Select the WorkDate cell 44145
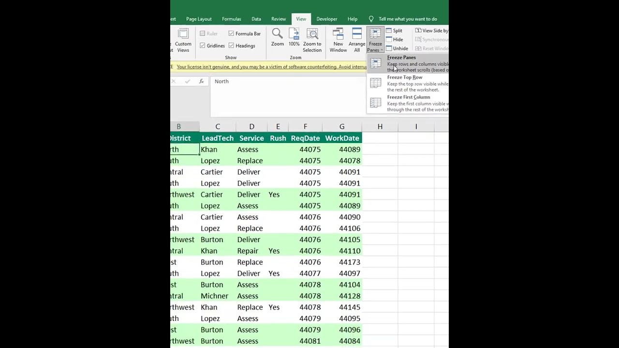Screen dimensions: 619x348 point(342,307)
